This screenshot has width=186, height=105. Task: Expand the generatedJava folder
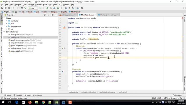tap(6, 27)
